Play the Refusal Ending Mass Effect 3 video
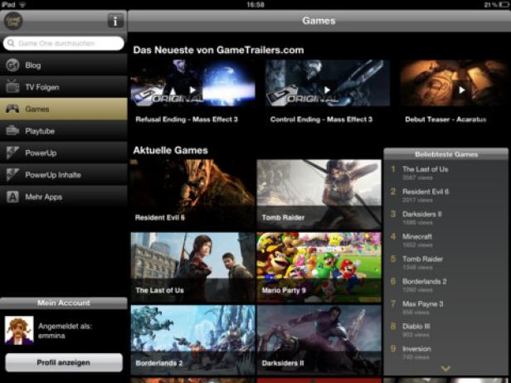 point(193,90)
